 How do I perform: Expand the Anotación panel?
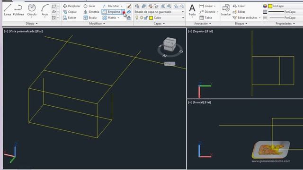point(203,24)
